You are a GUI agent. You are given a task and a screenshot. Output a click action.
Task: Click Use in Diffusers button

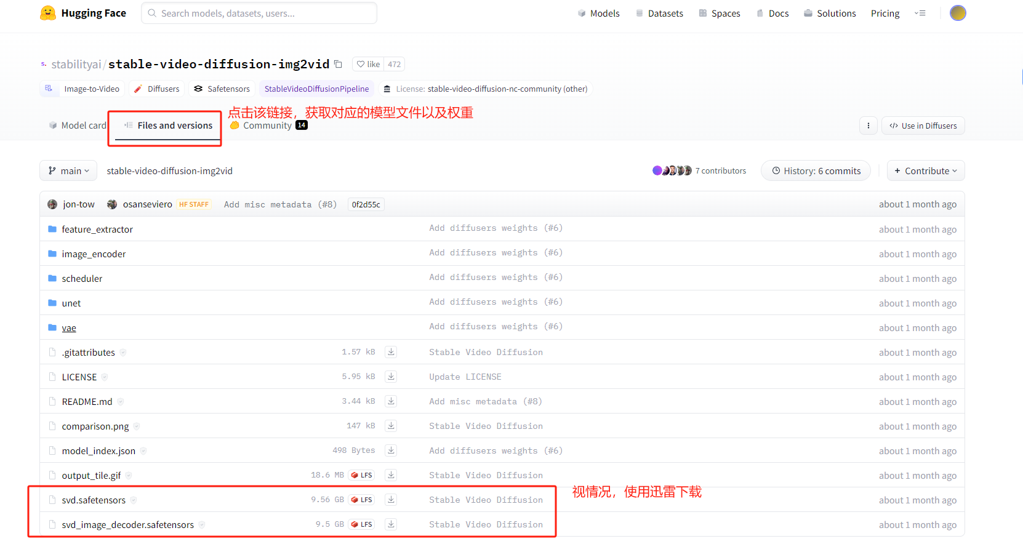coord(923,126)
